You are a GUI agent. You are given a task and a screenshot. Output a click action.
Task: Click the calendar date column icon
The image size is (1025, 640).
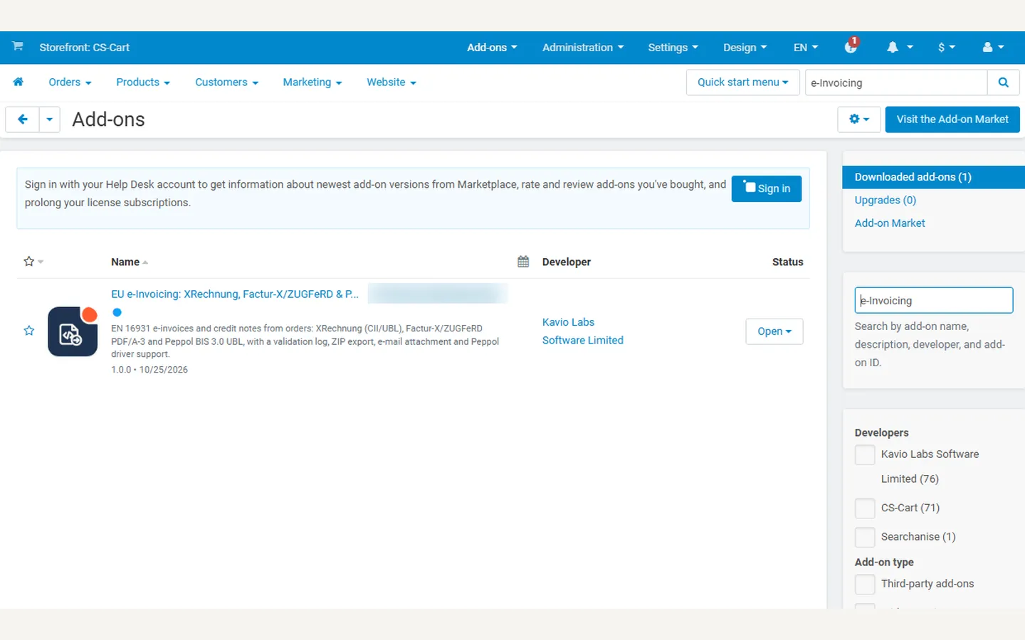(x=523, y=262)
